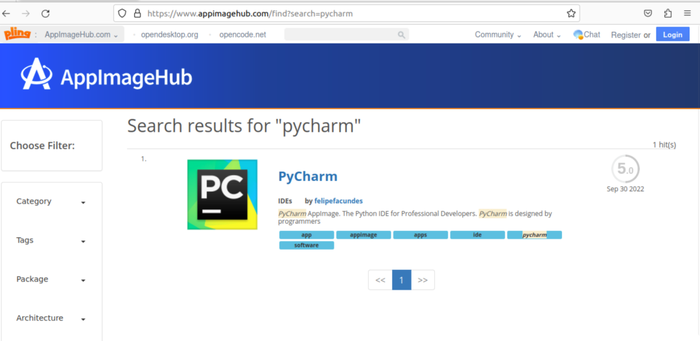Select the 'ide' tag
Viewport: 700px width, 341px height.
tap(477, 235)
